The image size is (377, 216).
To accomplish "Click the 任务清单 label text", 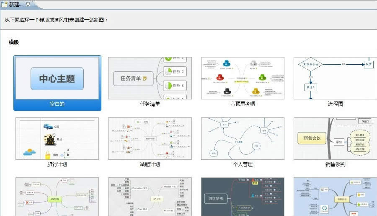I will pyautogui.click(x=150, y=104).
